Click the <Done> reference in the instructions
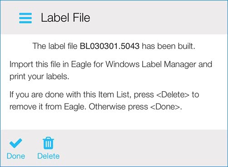 coord(165,107)
